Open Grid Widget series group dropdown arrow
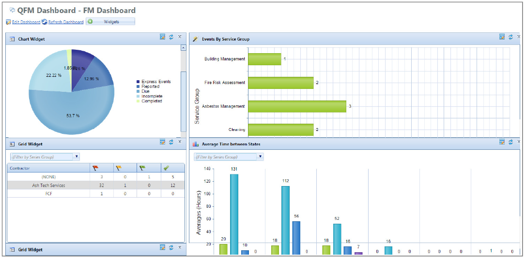The width and height of the screenshot is (526, 259). (x=77, y=157)
